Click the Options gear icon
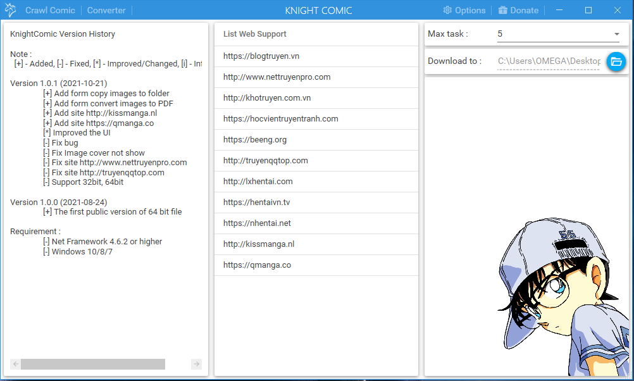The height and width of the screenshot is (381, 634). (447, 10)
